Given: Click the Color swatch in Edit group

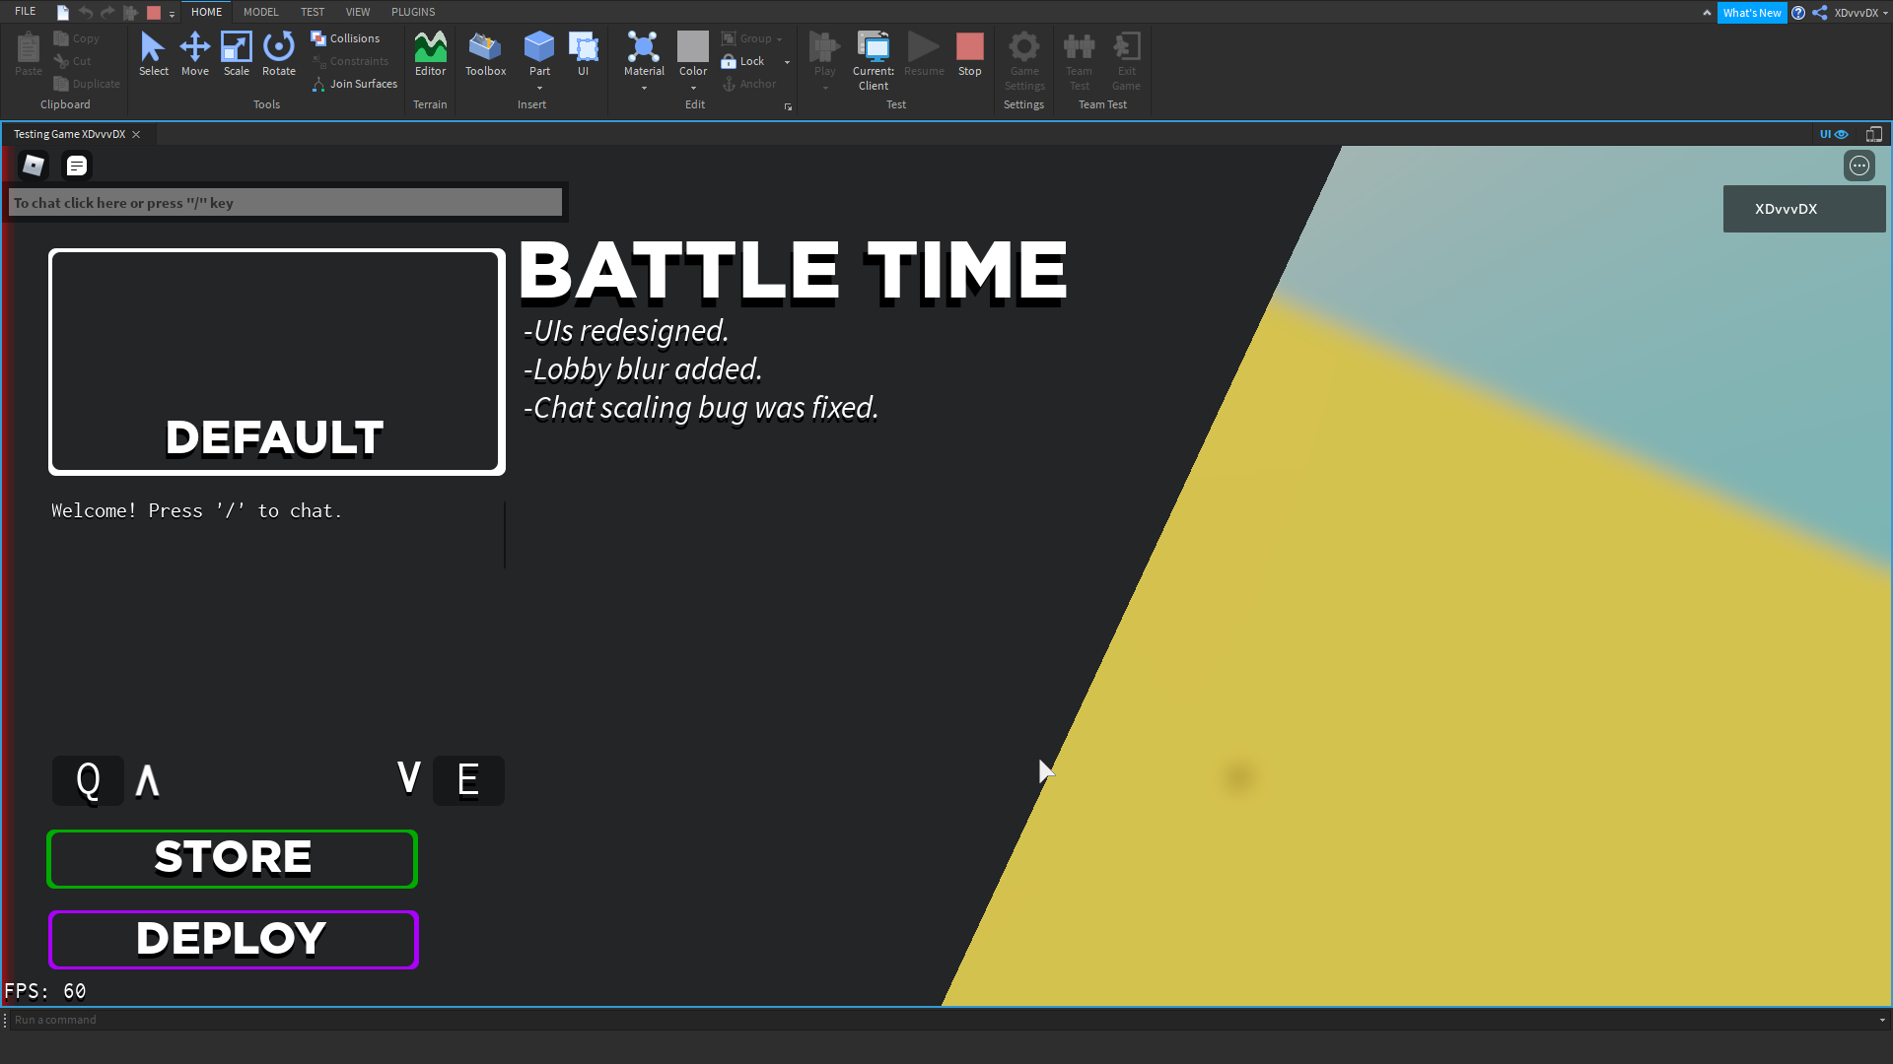Looking at the screenshot, I should [x=692, y=46].
